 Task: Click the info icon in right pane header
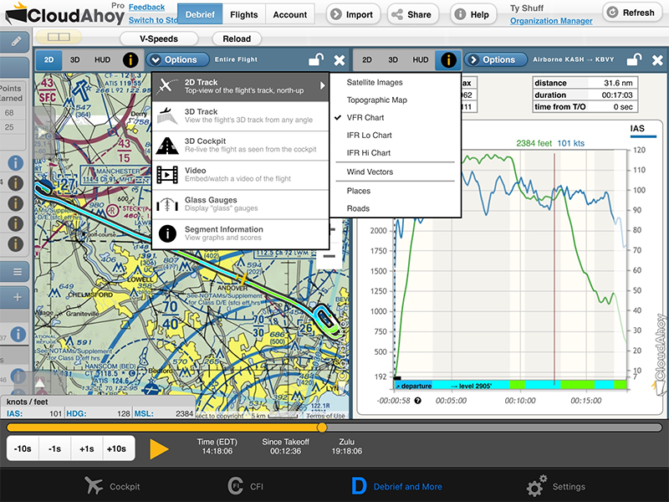click(448, 59)
